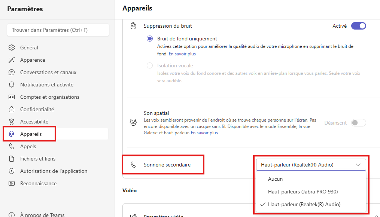
Task: Click the Appels phone icon
Action: pyautogui.click(x=12, y=146)
